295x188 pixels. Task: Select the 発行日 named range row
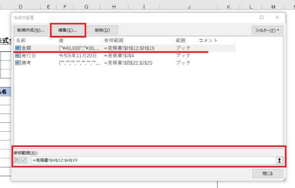click(125, 55)
